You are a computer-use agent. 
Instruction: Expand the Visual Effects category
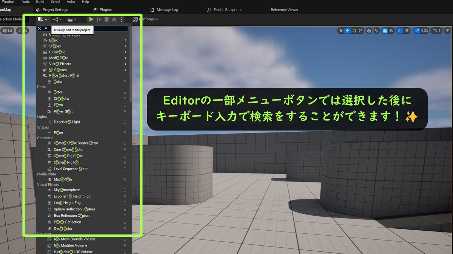click(60, 64)
